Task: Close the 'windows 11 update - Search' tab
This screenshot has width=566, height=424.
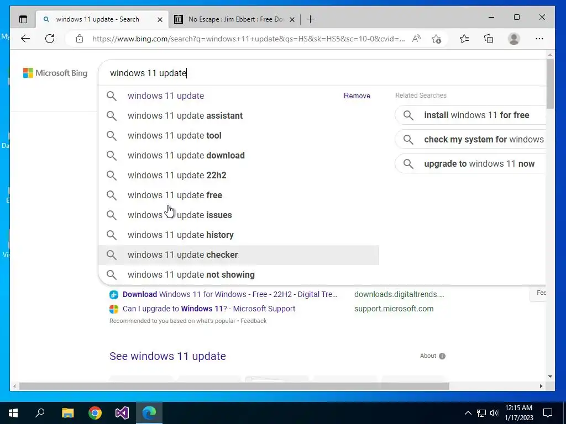Action: pyautogui.click(x=160, y=19)
